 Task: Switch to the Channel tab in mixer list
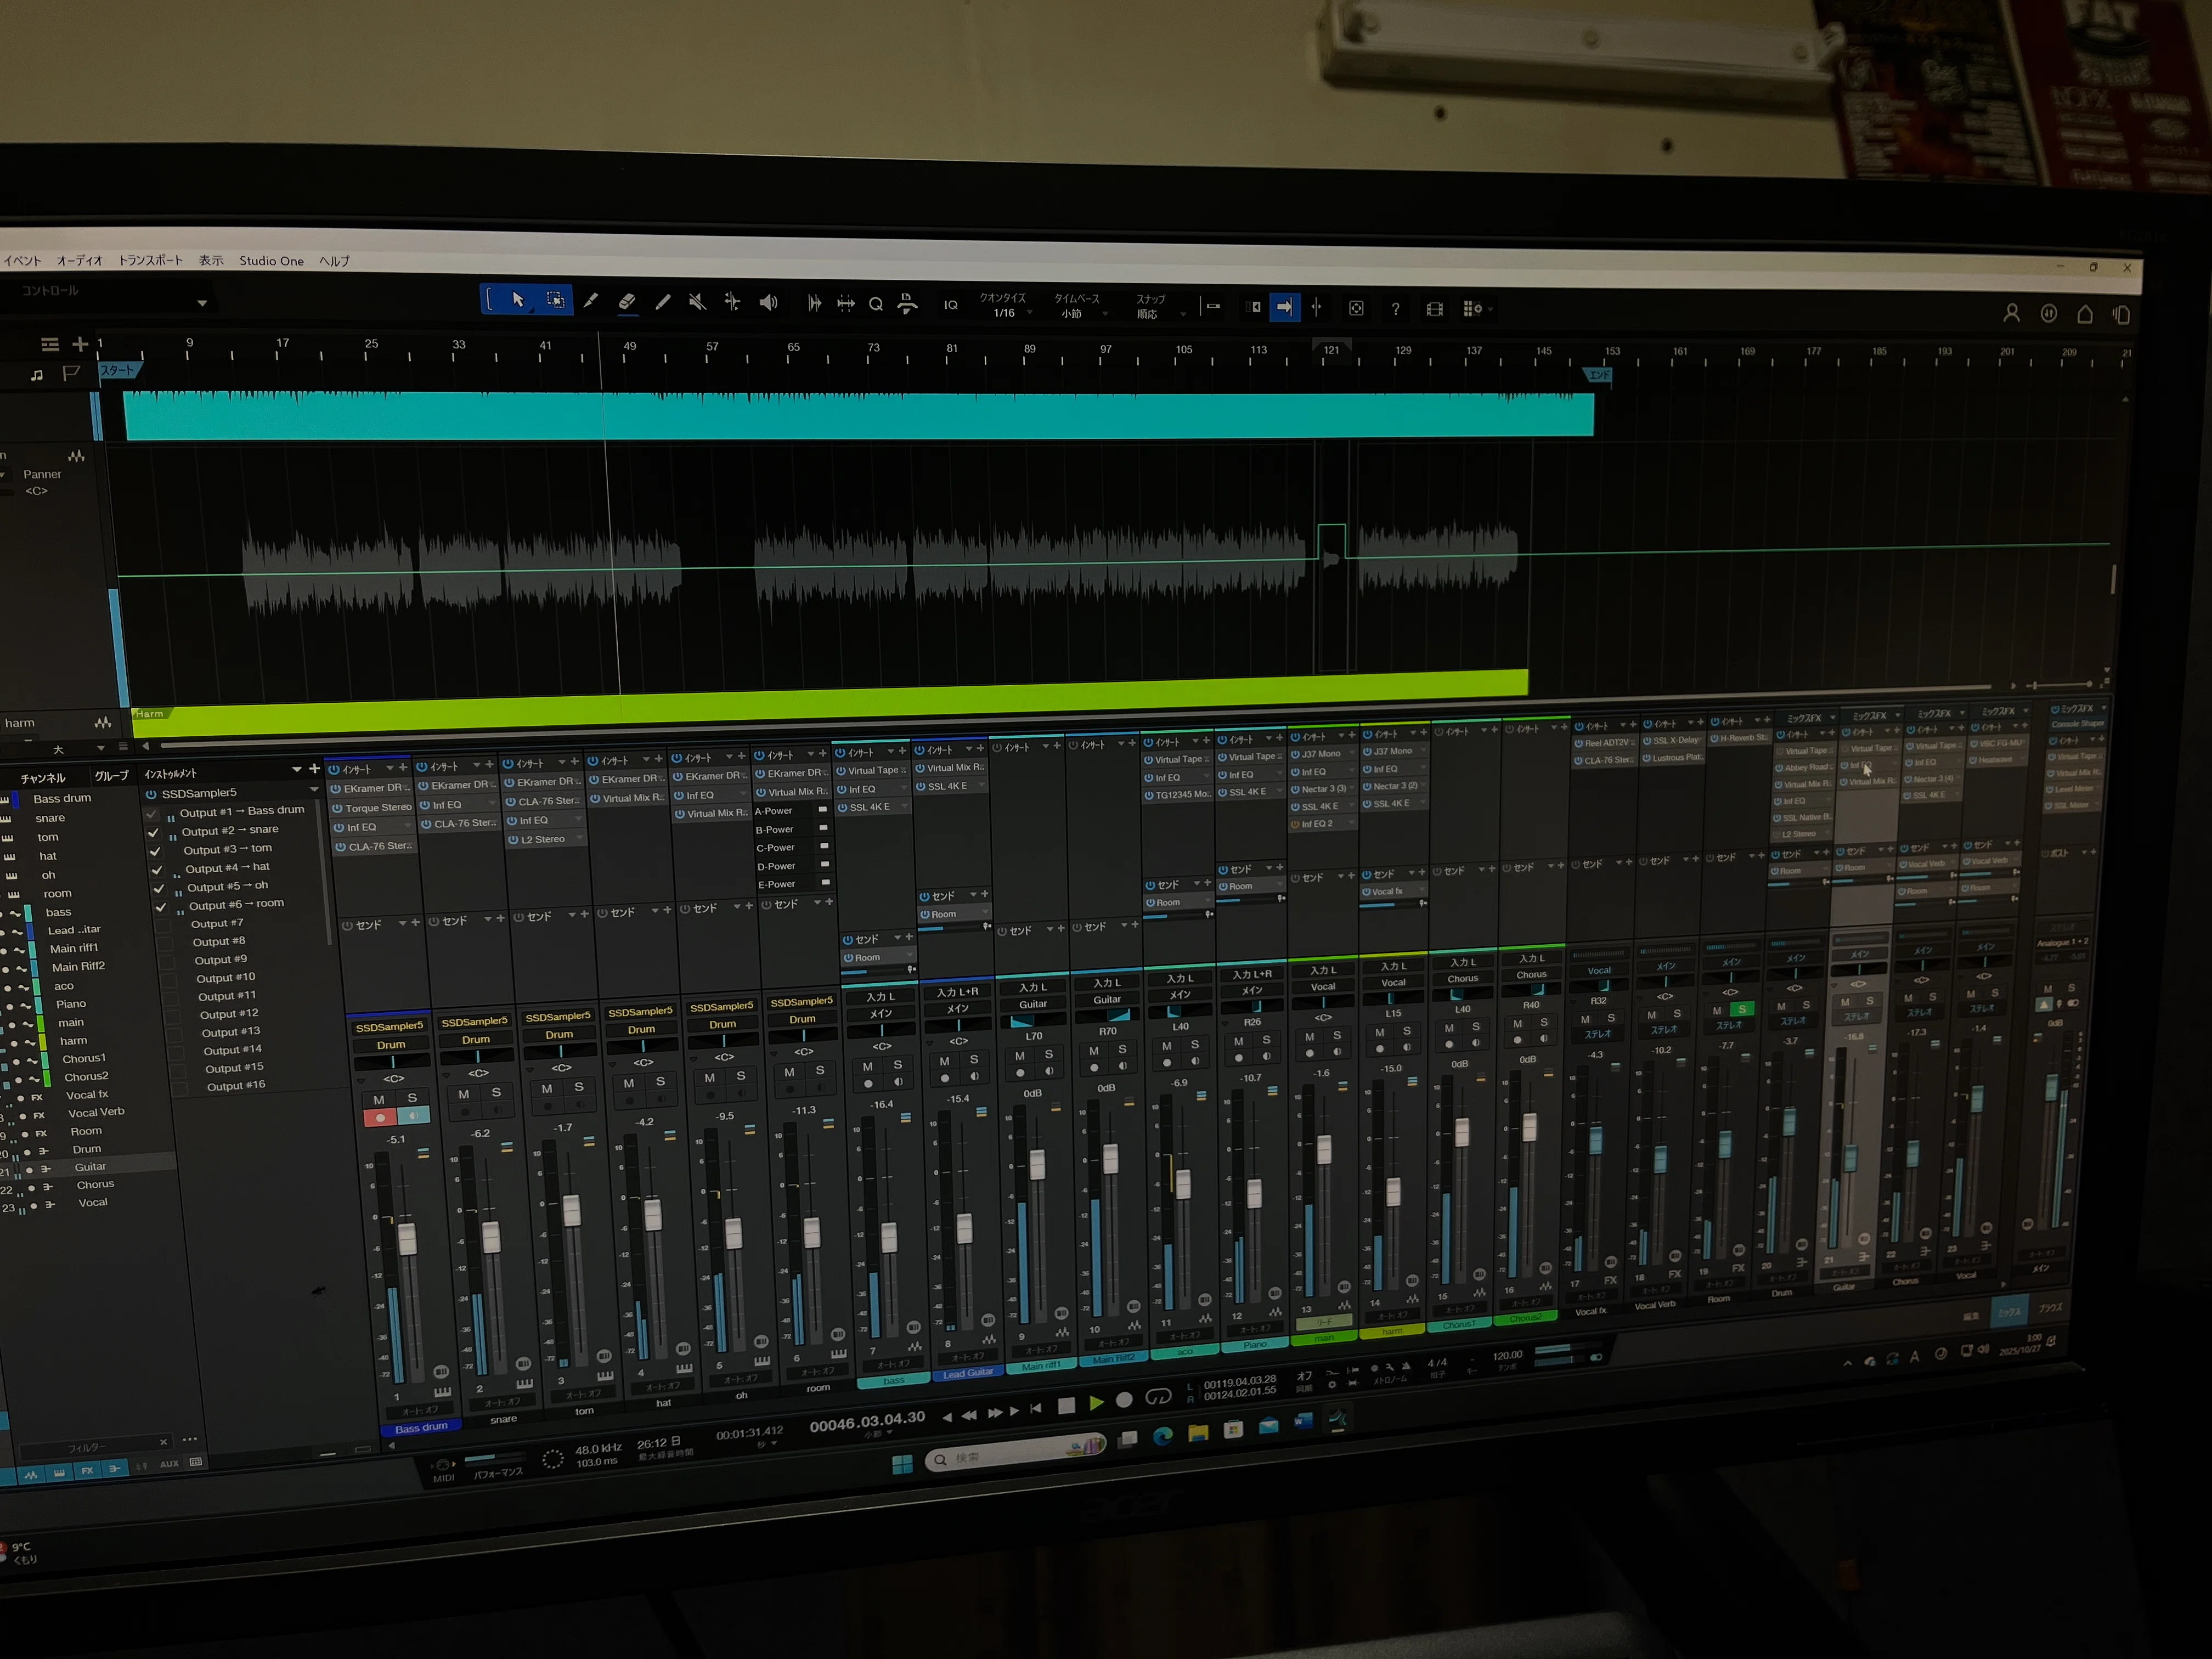(x=43, y=778)
